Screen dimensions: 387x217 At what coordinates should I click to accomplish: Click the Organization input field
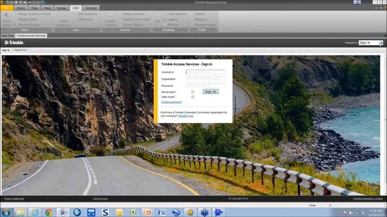point(205,79)
